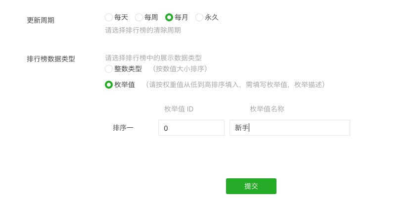Viewport: 411px width, 208px height.
Task: Submit the form with 提交 button
Action: 251,186
